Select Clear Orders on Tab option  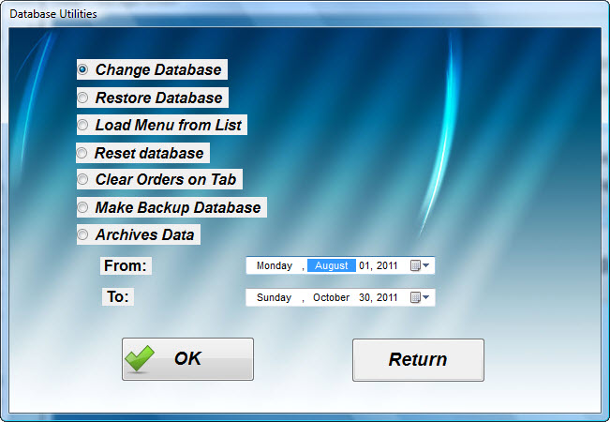point(83,179)
